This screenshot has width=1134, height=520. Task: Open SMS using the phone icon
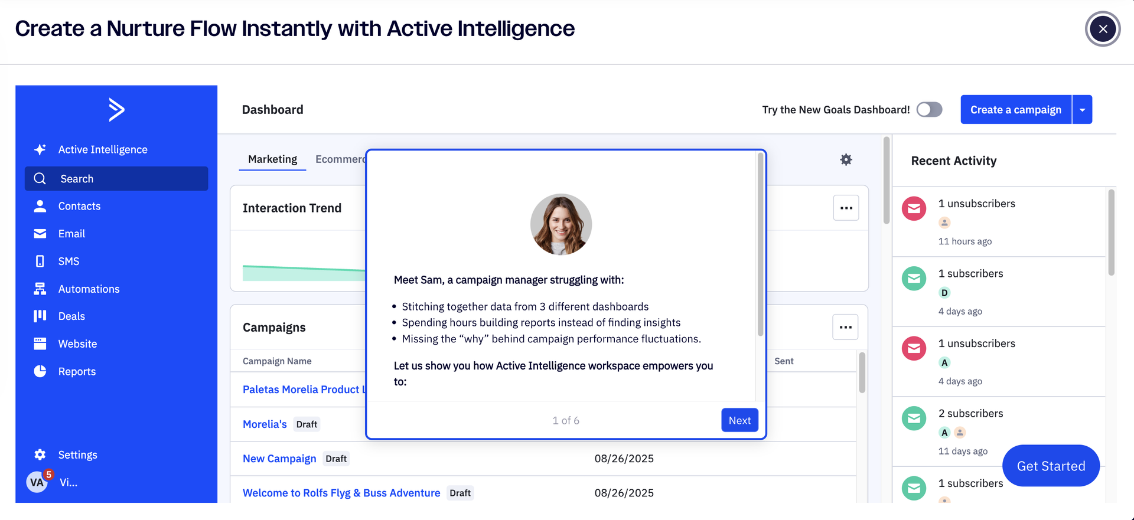coord(40,261)
